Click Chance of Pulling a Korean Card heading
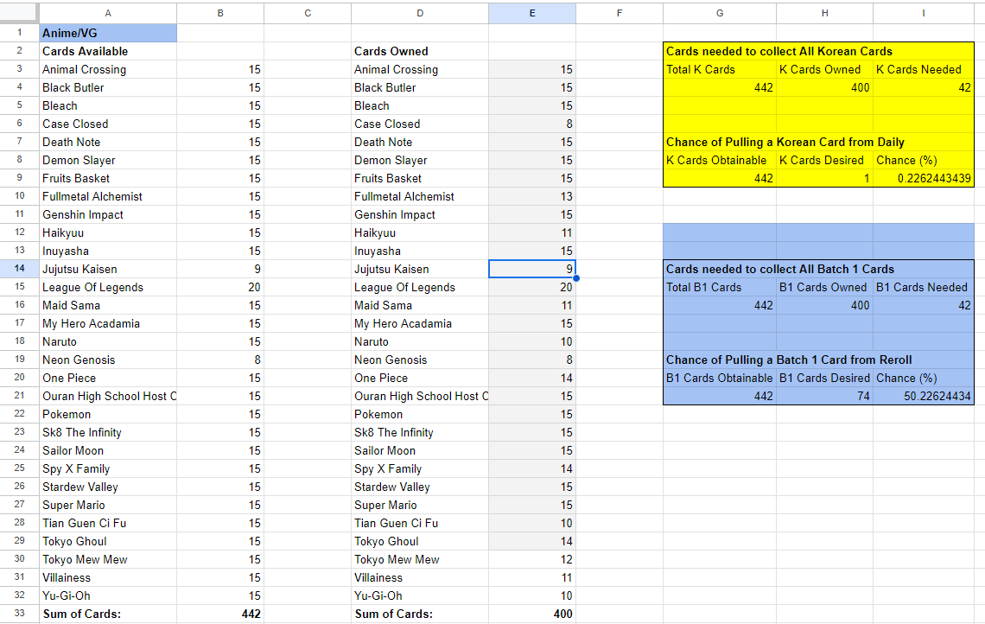This screenshot has width=985, height=624. point(785,143)
